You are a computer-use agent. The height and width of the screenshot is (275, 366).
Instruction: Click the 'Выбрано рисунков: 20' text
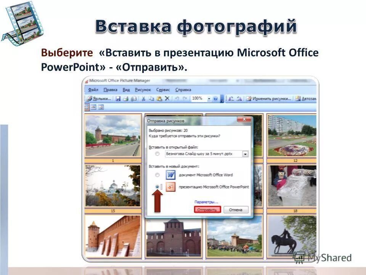(x=168, y=131)
